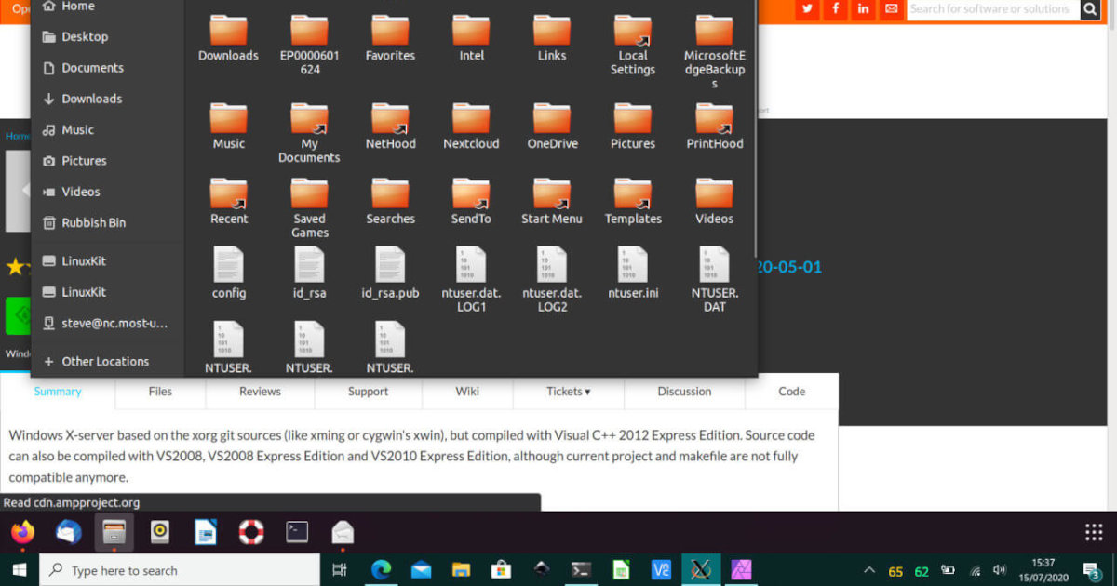Click the Twitter share icon on the website

(807, 9)
